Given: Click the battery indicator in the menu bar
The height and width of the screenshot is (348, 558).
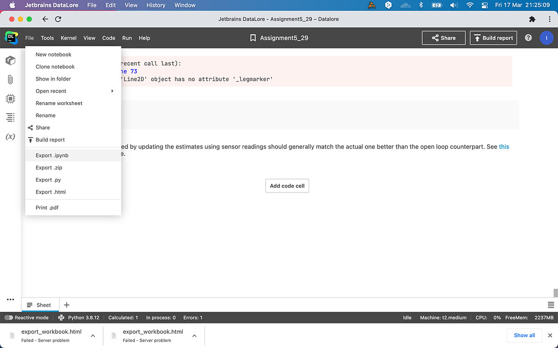Looking at the screenshot, I should [x=438, y=5].
